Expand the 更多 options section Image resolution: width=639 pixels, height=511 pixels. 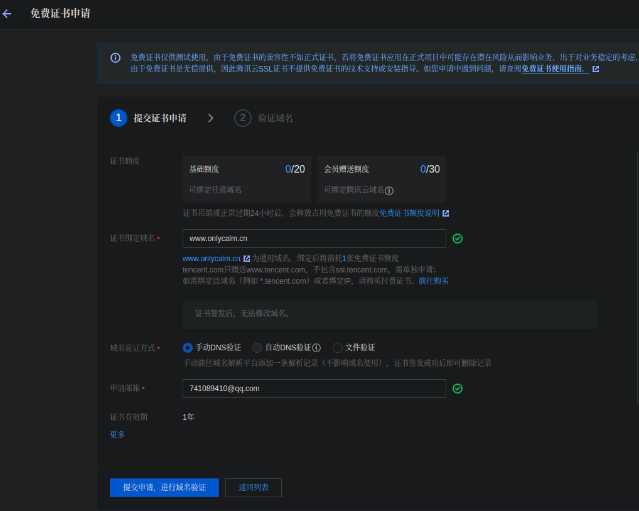point(117,434)
